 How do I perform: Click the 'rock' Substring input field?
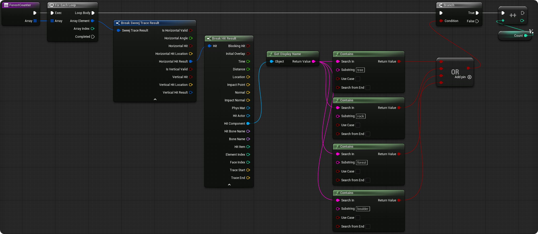coord(361,116)
